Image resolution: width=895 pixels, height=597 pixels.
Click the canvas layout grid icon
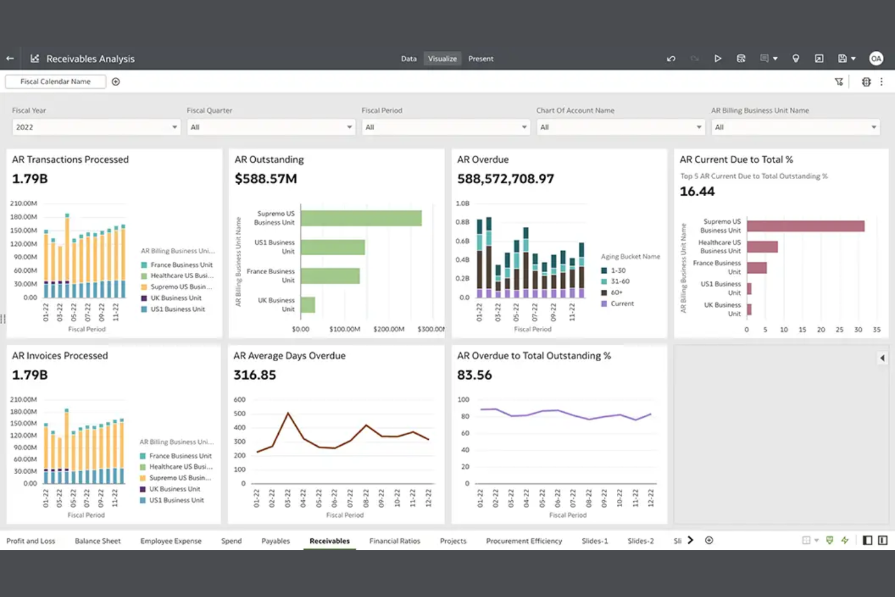[806, 540]
